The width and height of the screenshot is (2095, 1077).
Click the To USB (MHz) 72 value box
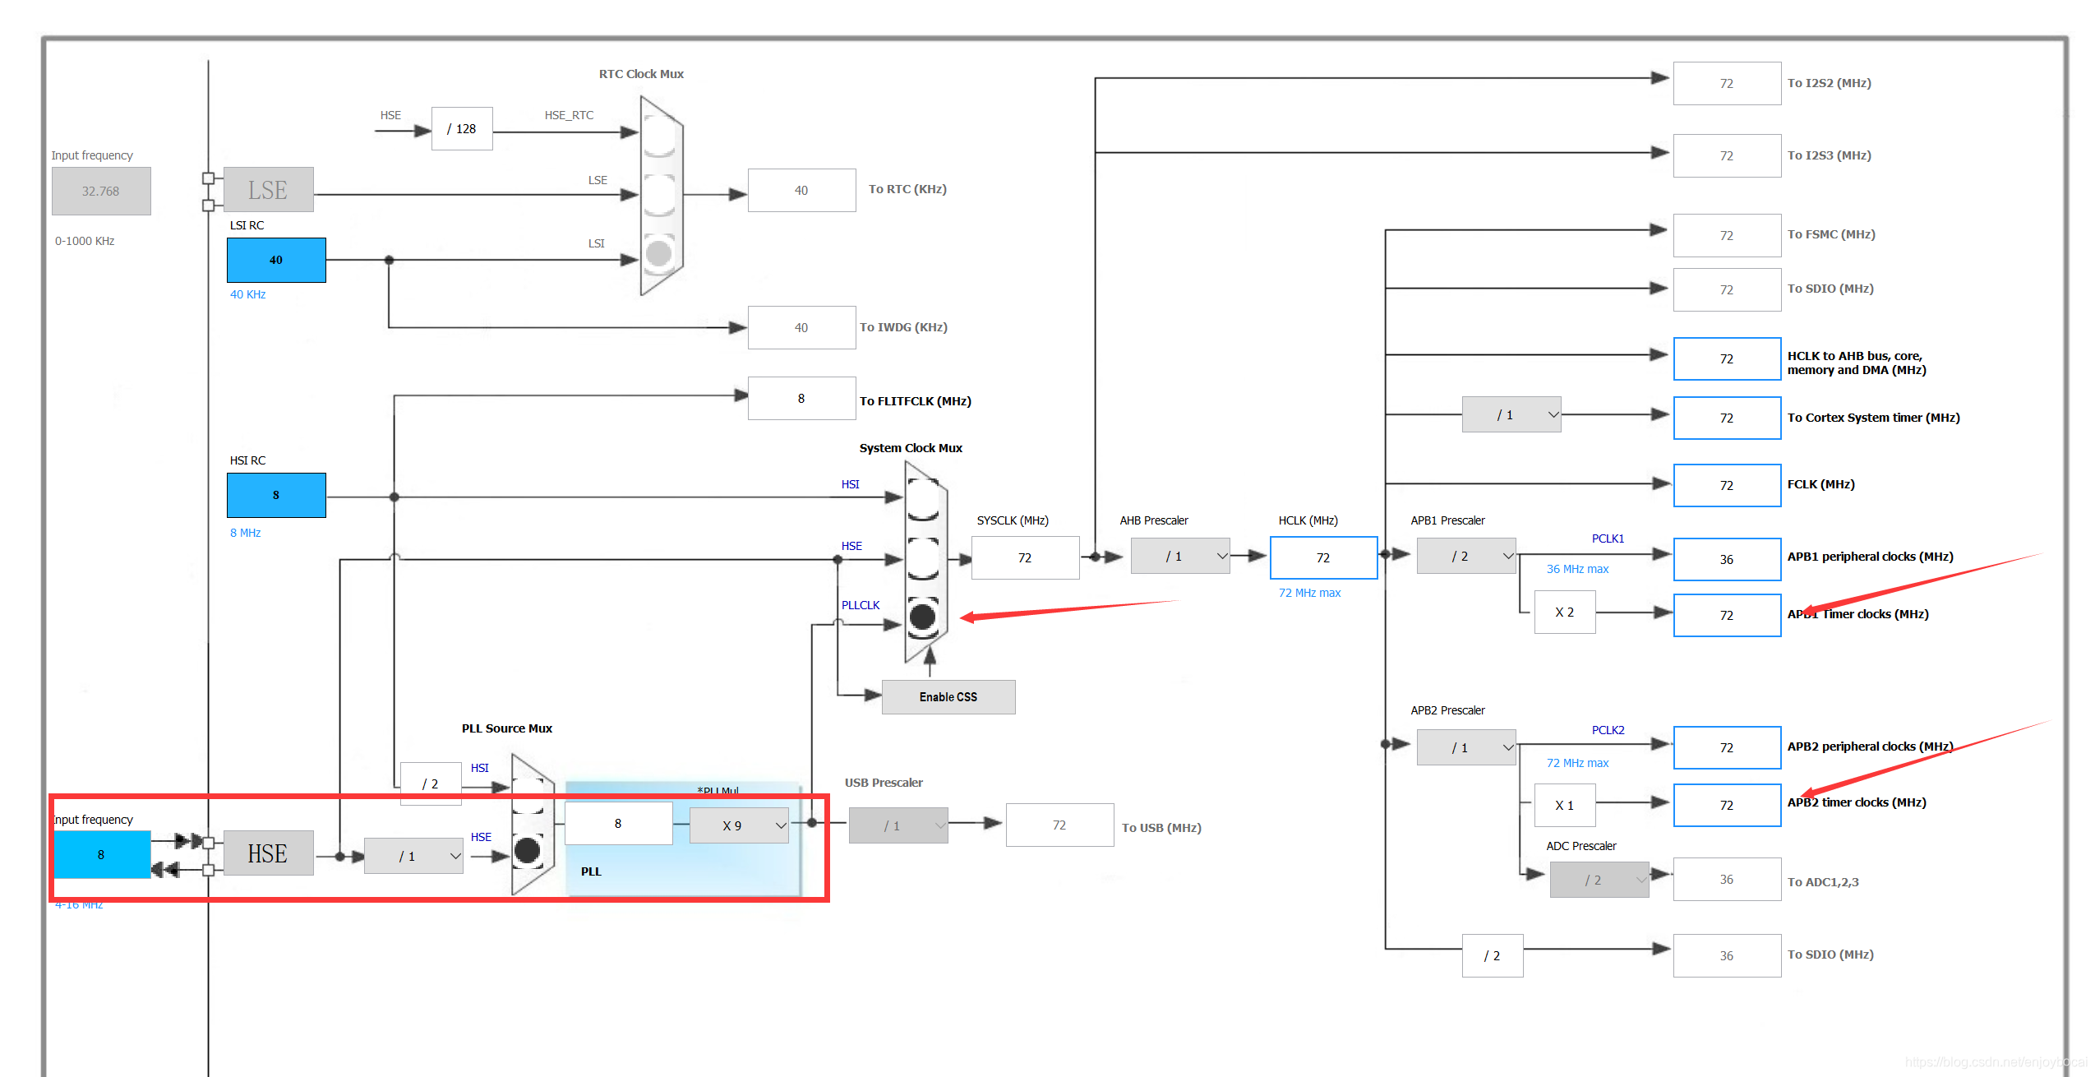click(x=1060, y=825)
